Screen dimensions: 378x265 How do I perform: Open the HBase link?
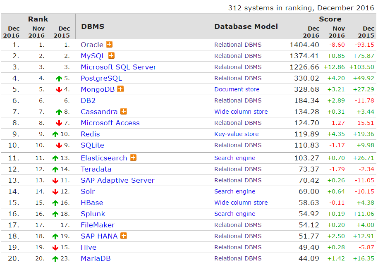(x=92, y=203)
